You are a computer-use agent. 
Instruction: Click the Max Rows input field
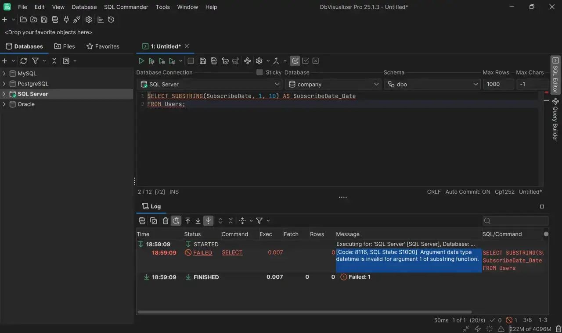pyautogui.click(x=498, y=84)
